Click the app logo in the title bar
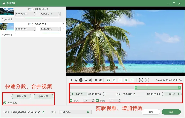185x118 pixels. (4, 3)
